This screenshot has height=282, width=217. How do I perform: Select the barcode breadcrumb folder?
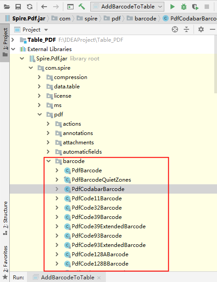[142, 18]
